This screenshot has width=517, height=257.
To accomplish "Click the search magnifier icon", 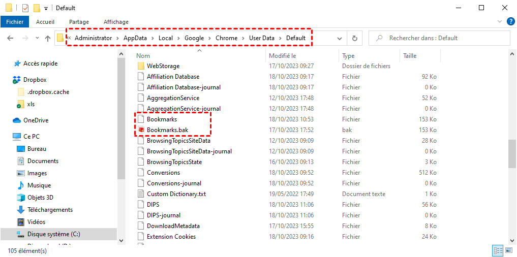I will [380, 38].
